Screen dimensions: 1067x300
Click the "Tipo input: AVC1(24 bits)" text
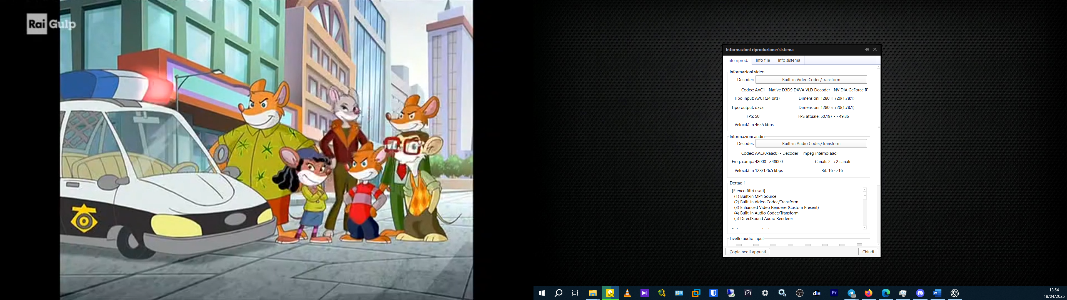point(757,99)
